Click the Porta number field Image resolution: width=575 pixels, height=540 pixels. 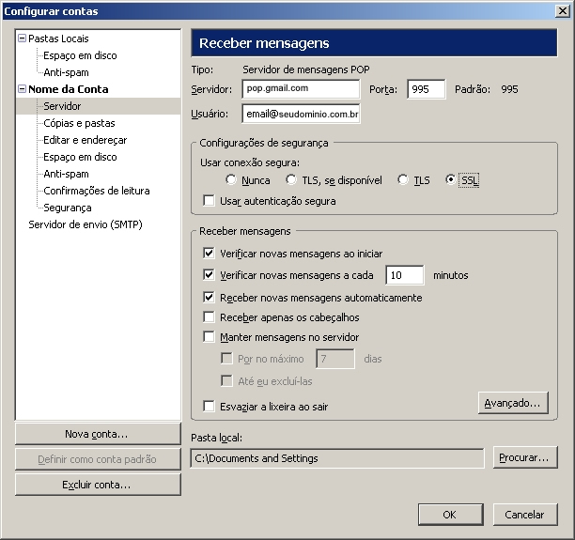click(x=426, y=89)
